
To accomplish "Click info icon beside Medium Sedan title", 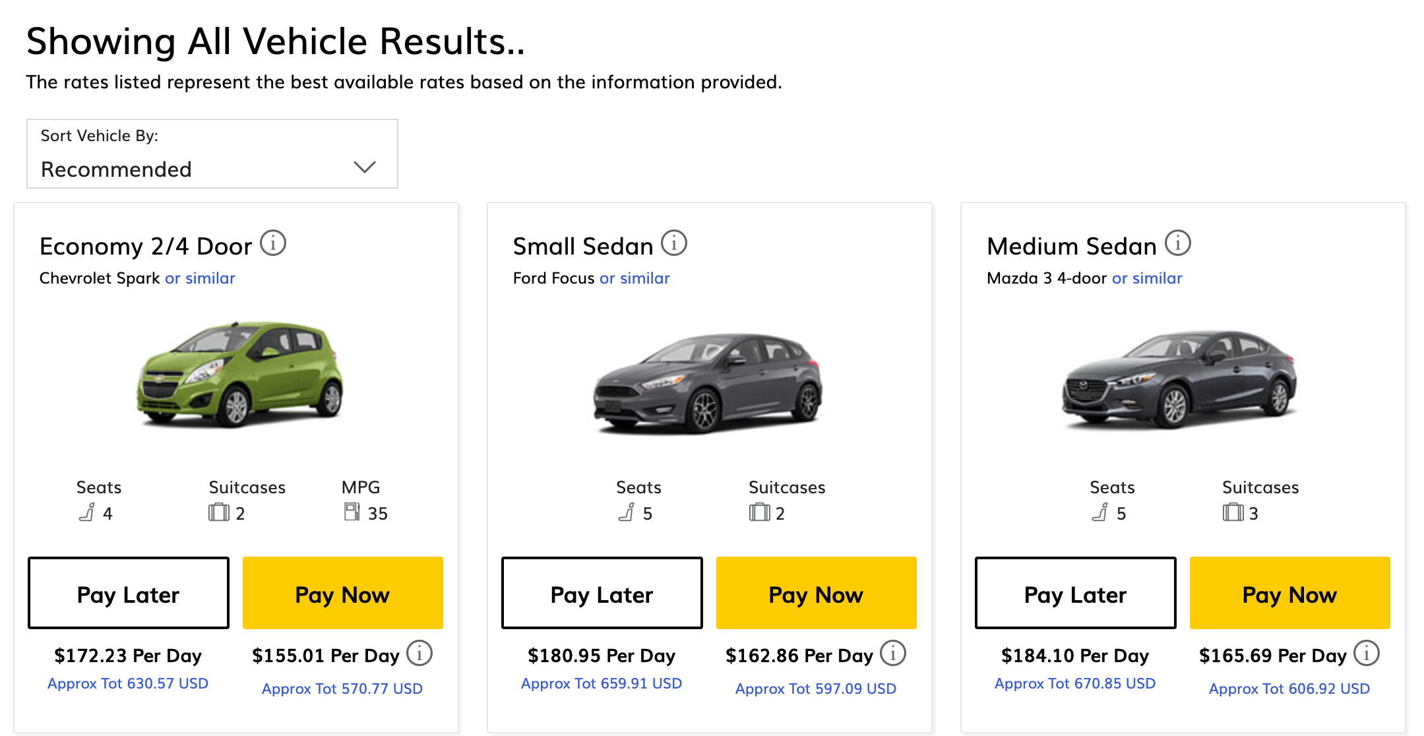I will click(x=1178, y=243).
